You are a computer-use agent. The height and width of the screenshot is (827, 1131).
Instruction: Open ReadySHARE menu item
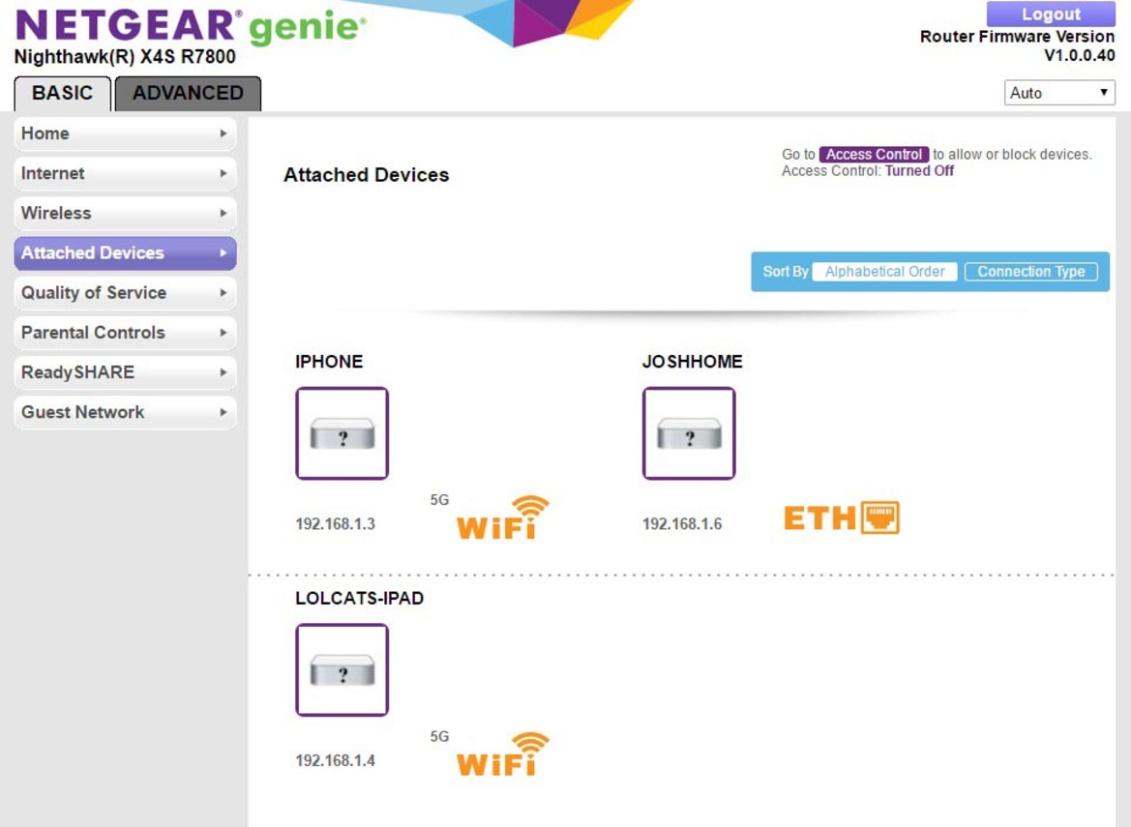(126, 372)
